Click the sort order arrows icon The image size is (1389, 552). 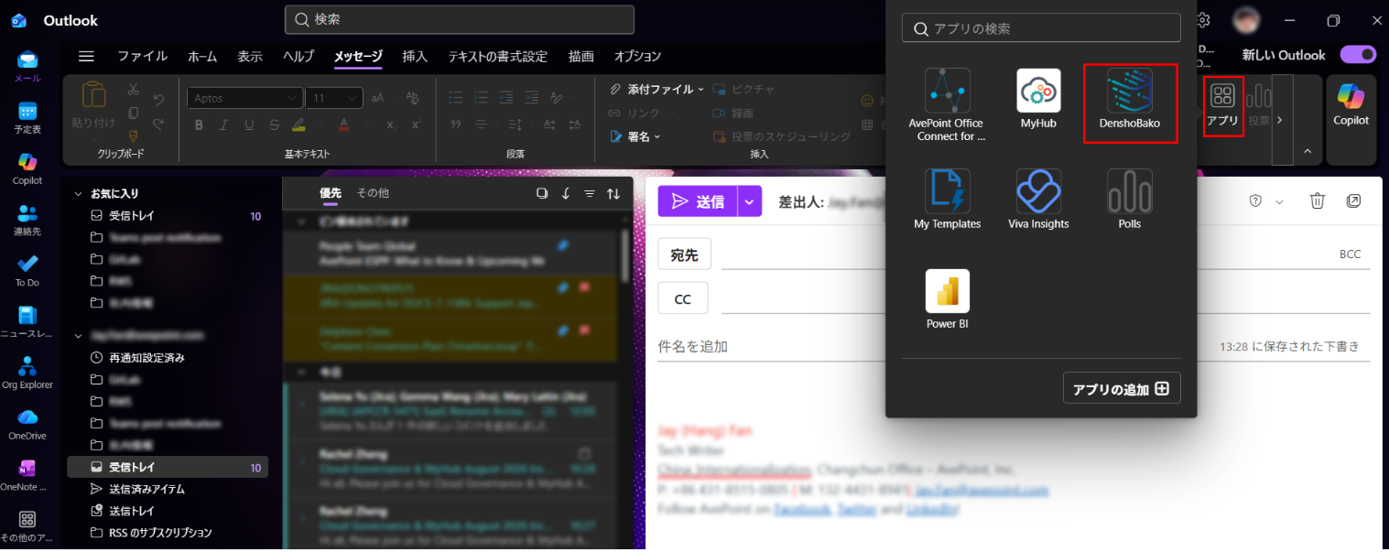click(613, 193)
